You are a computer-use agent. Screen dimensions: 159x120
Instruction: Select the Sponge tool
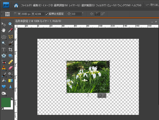point(3,93)
